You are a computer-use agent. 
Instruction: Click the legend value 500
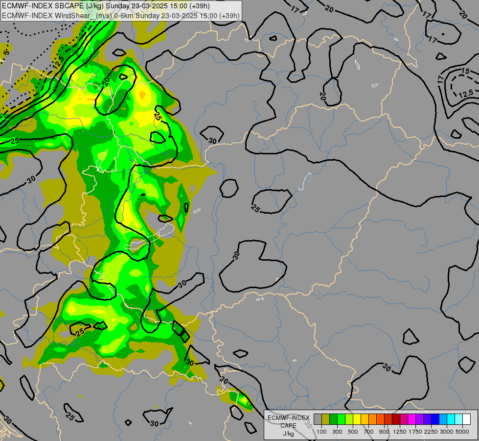point(353,432)
